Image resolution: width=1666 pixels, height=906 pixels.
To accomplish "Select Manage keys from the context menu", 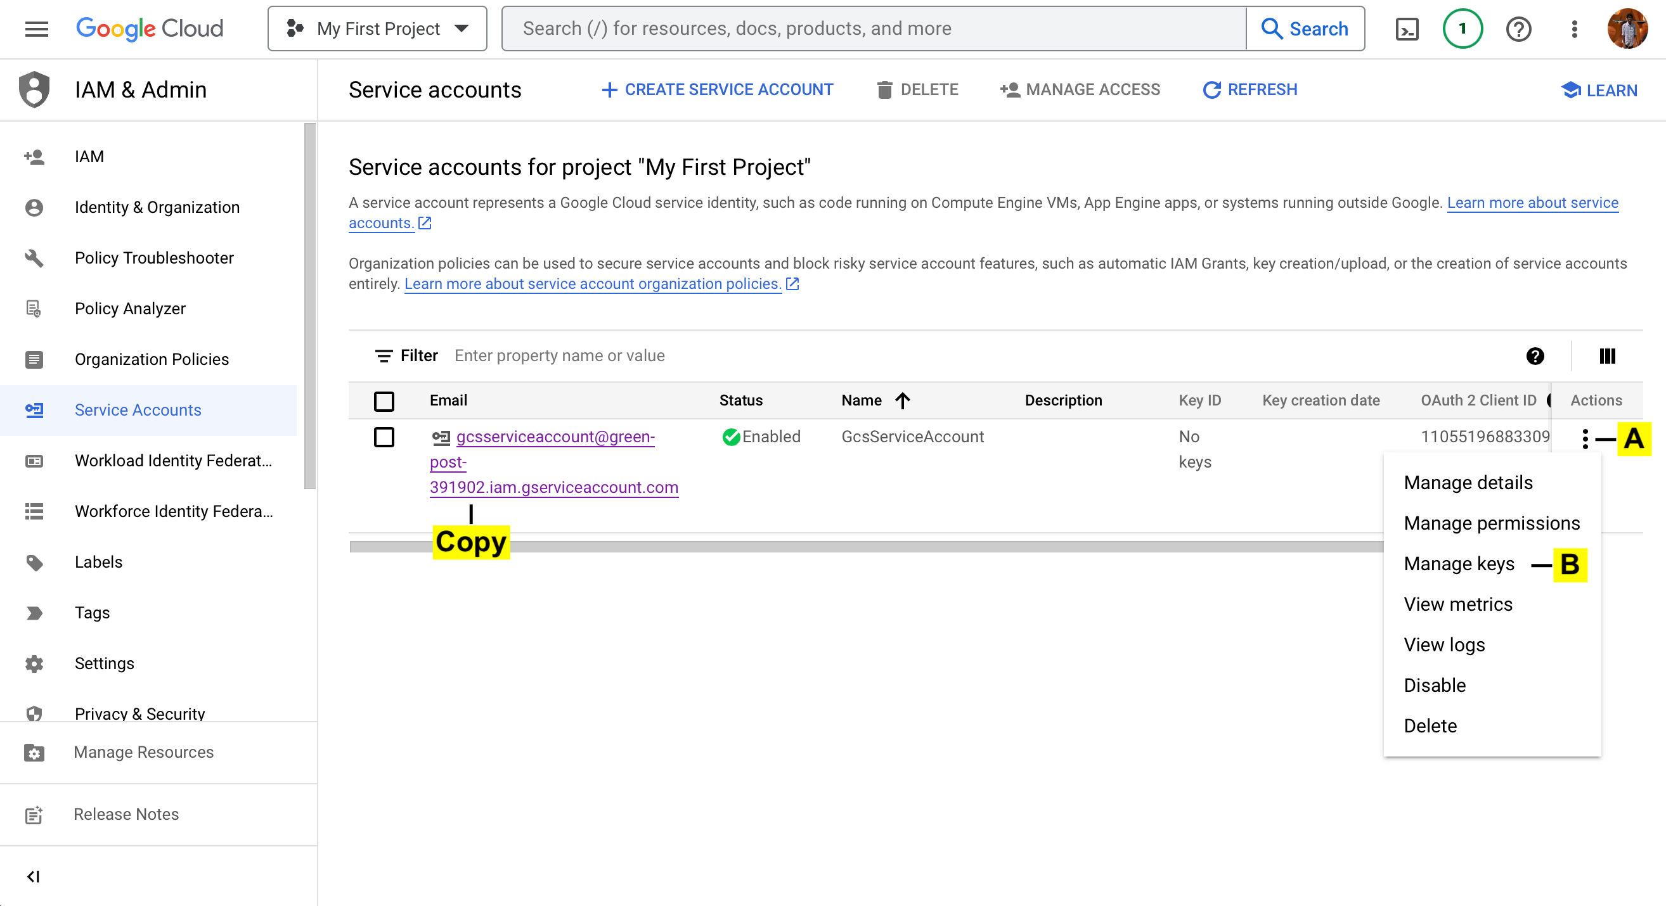I will point(1459,564).
